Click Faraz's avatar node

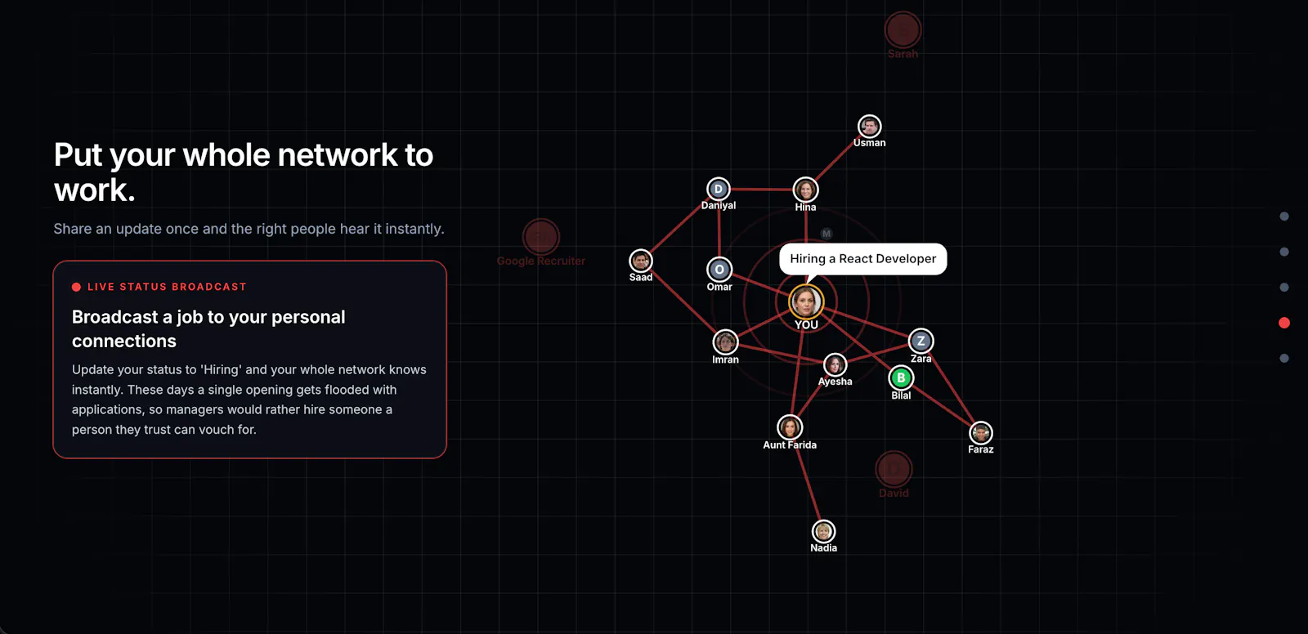click(x=981, y=433)
